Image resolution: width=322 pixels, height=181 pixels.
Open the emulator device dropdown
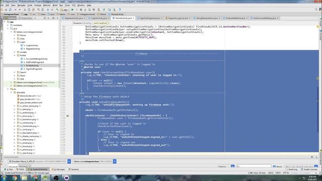click(x=39, y=161)
